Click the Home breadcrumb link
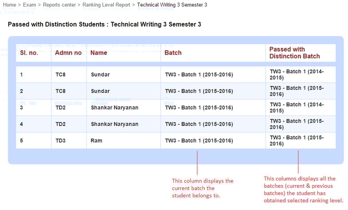348x210 pixels. click(x=10, y=5)
